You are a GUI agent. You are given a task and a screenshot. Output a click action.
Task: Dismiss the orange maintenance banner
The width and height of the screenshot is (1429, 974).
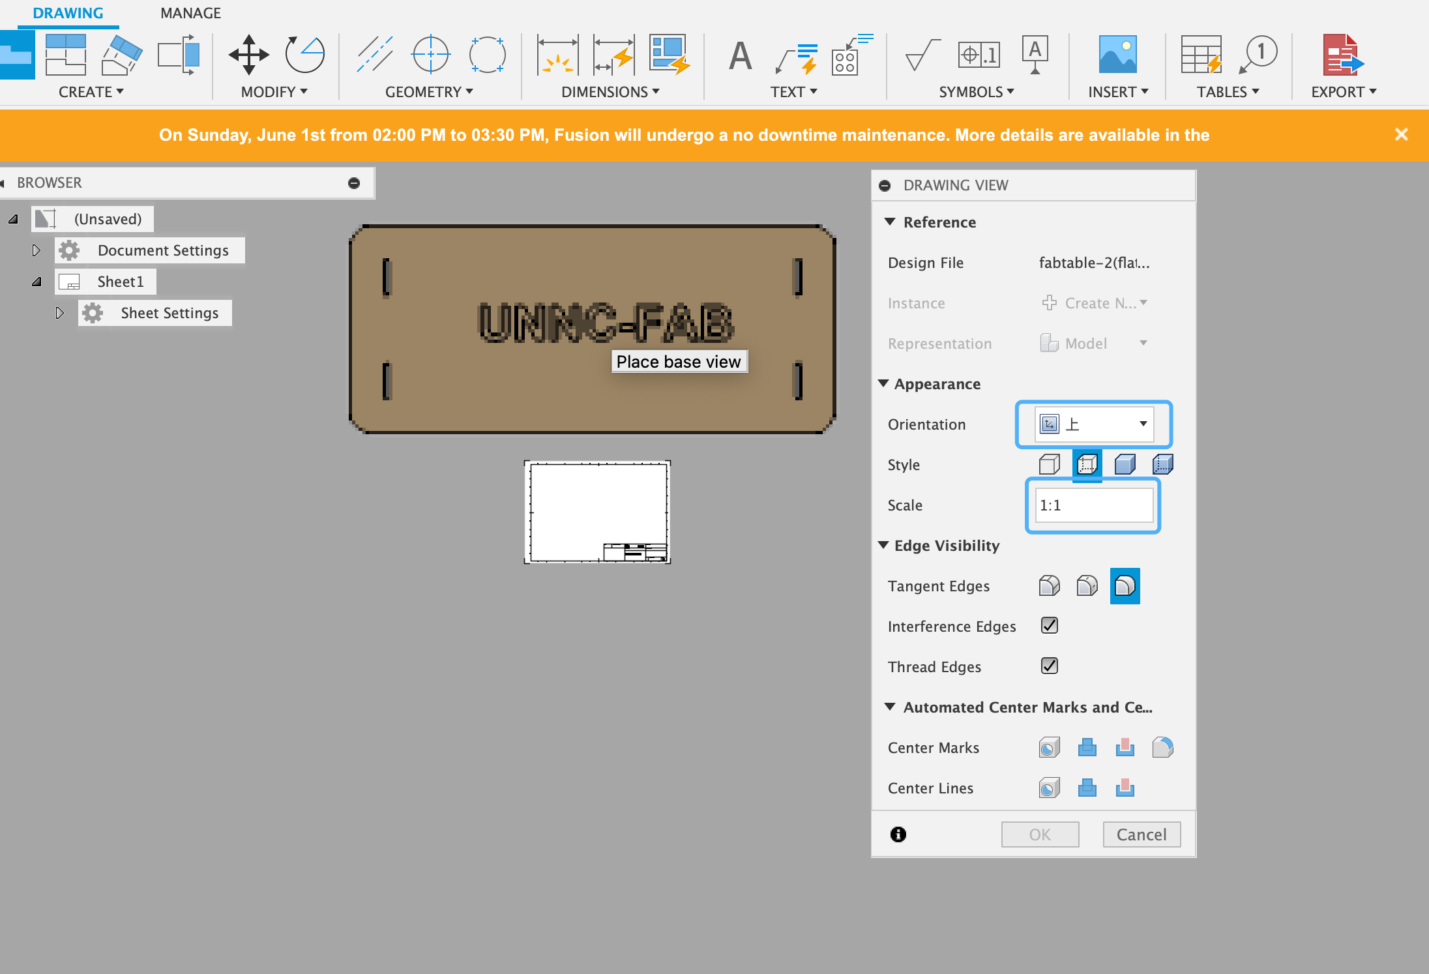(1401, 134)
